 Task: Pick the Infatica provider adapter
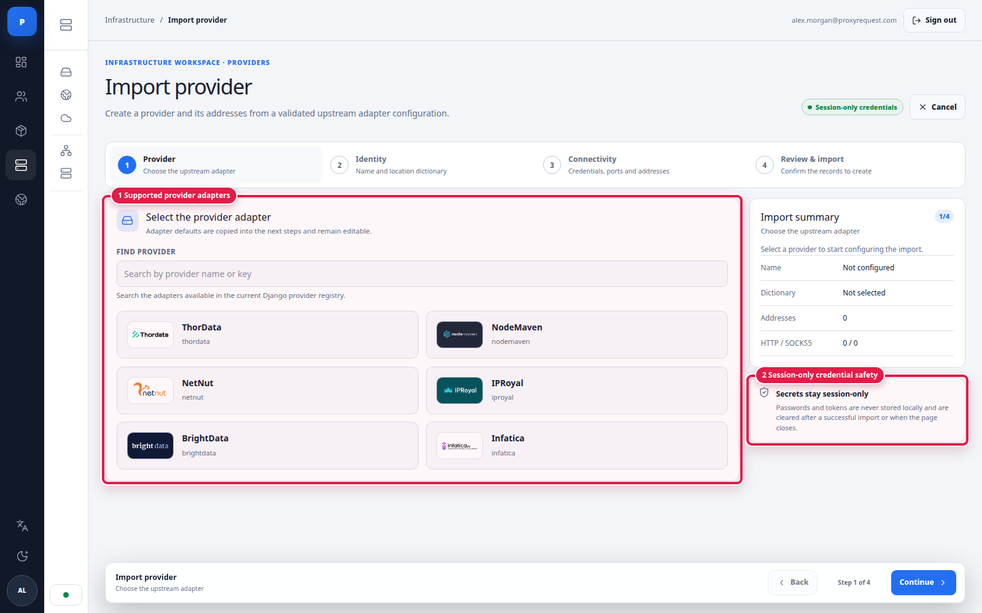point(577,446)
